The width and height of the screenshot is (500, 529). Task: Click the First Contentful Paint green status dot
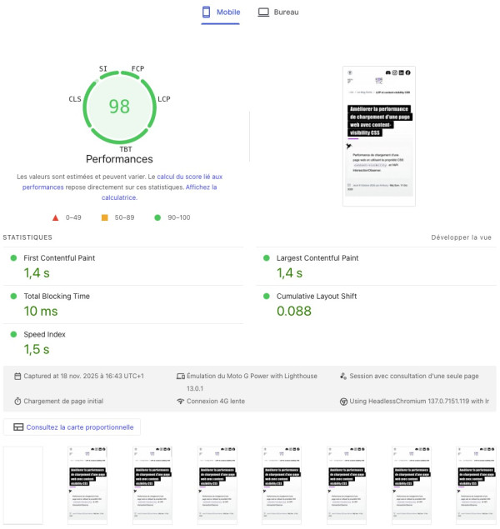pyautogui.click(x=13, y=258)
